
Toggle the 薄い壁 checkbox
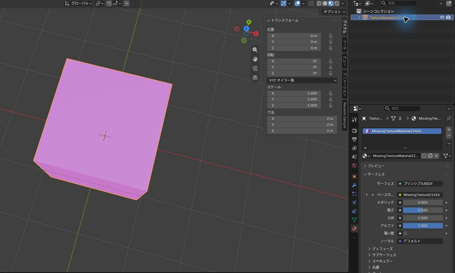[x=405, y=233]
